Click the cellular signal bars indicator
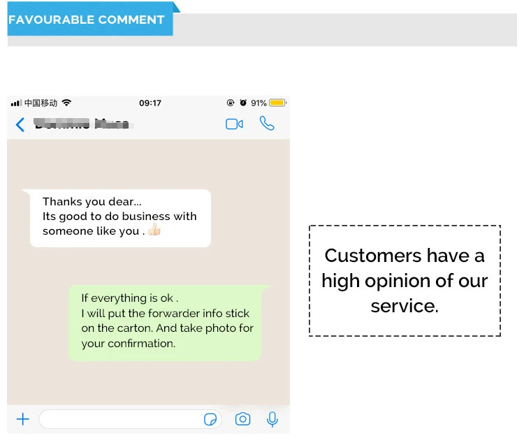The width and height of the screenshot is (524, 438). [16, 103]
